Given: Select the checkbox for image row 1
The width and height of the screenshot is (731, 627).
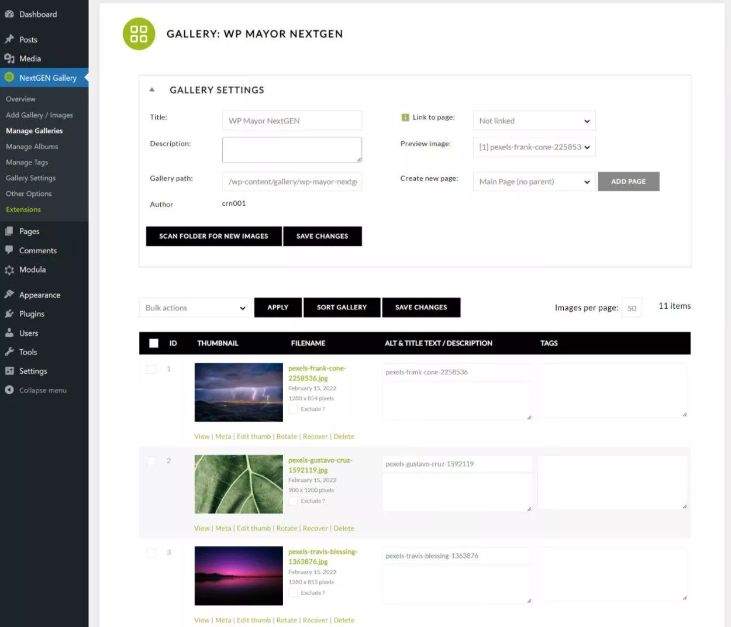Looking at the screenshot, I should tap(151, 369).
